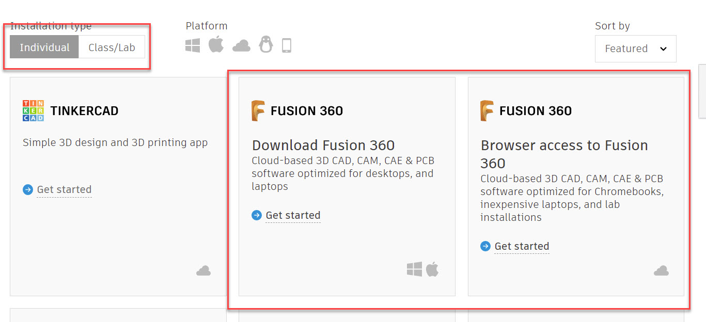Image resolution: width=706 pixels, height=322 pixels.
Task: Click the Tinkercad logo icon
Action: (33, 110)
